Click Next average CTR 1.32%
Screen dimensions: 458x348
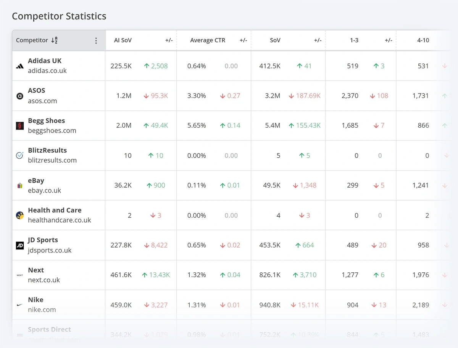point(197,275)
